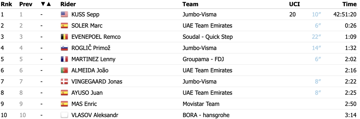Click the Spanish flag beside Soler Marc

(x=64, y=26)
